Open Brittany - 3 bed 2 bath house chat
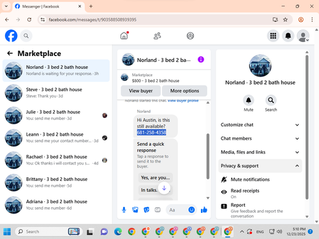Screen dimensions: 319x239 [56, 182]
